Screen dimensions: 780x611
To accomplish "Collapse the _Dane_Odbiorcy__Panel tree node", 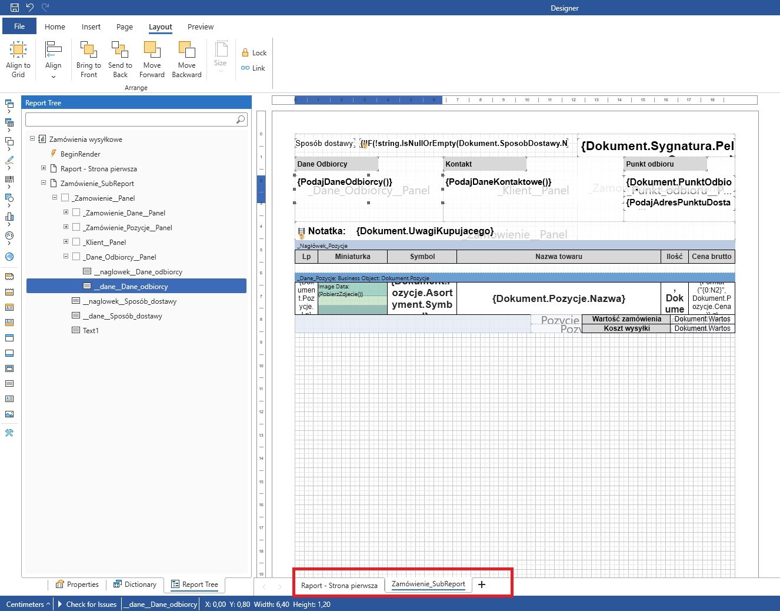I will pyautogui.click(x=66, y=257).
